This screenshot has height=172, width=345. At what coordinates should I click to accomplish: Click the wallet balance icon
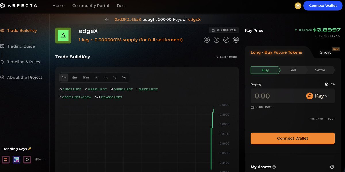(253, 107)
